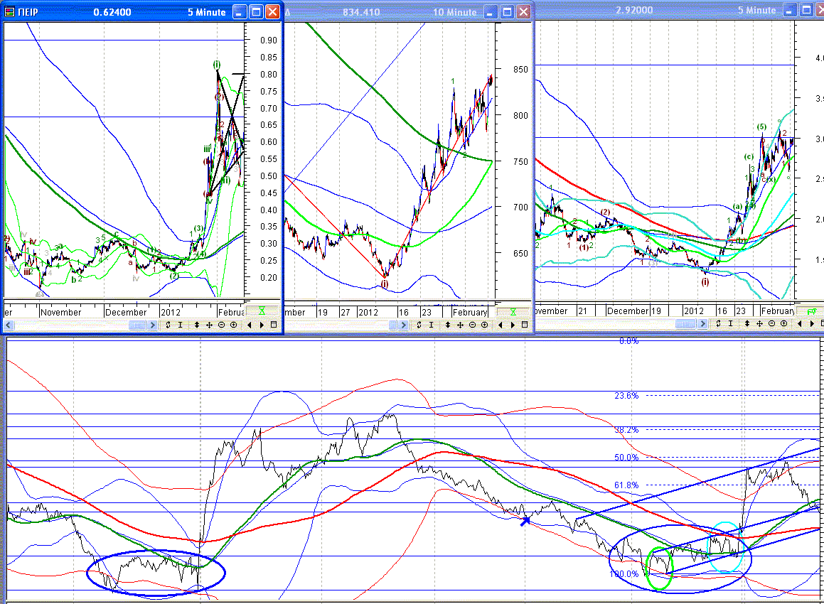Click the refresh arrows icon in 2.92000 window
824x604 pixels.
pos(718,323)
